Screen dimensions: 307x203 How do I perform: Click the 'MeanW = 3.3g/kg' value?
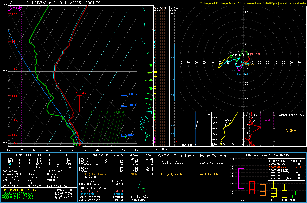(x=13, y=174)
